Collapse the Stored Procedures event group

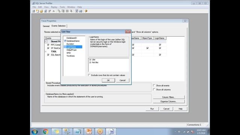pos(46,42)
